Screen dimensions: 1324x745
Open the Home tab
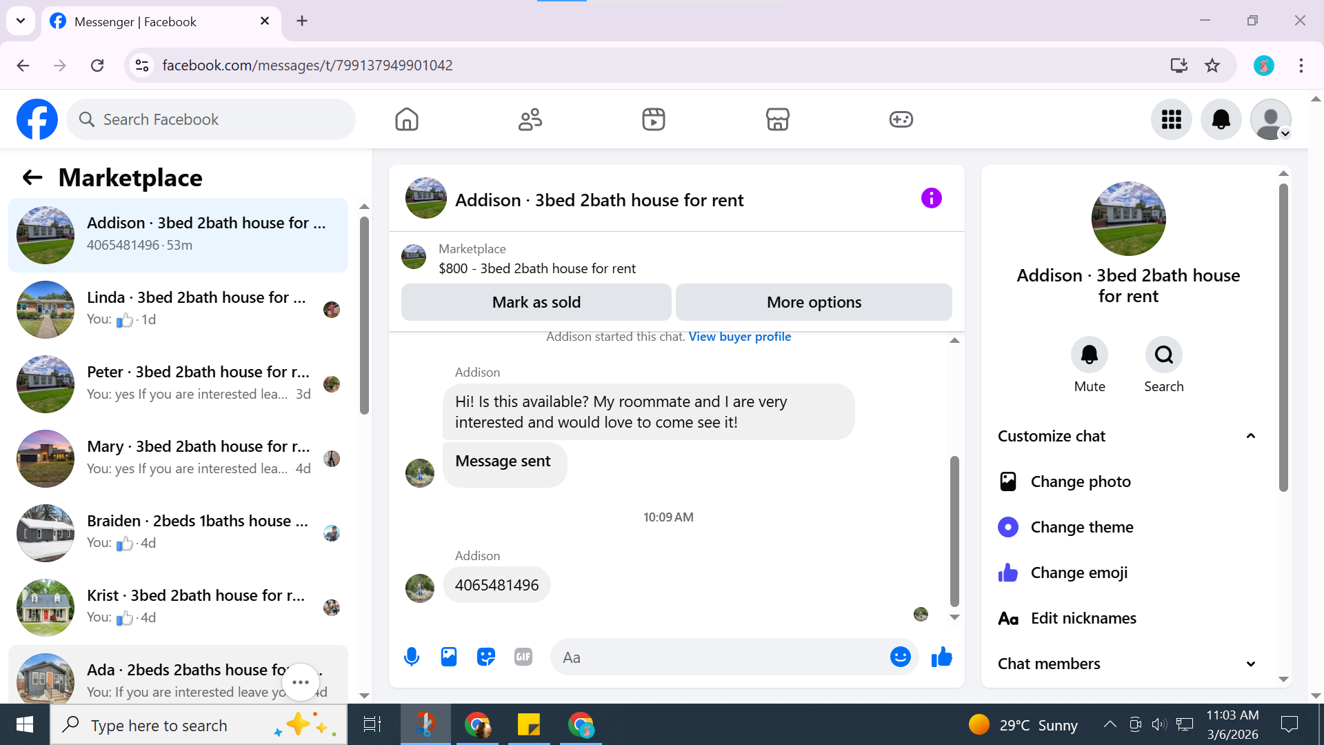(x=407, y=119)
